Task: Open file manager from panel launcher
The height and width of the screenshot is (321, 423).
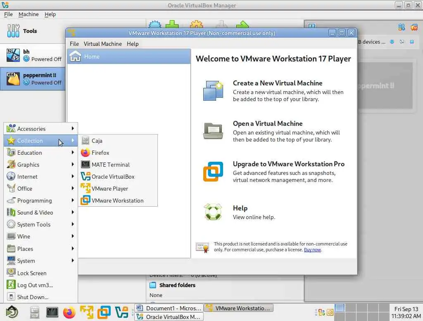Action: tap(35, 313)
